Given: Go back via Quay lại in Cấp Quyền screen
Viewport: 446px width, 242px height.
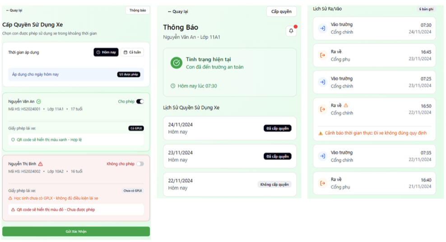Looking at the screenshot, I should (x=14, y=10).
